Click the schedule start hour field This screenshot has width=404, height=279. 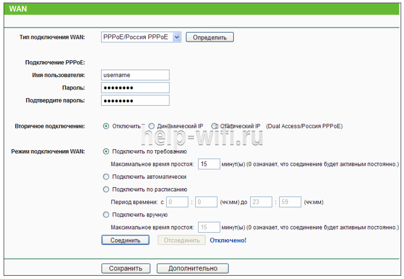point(177,202)
